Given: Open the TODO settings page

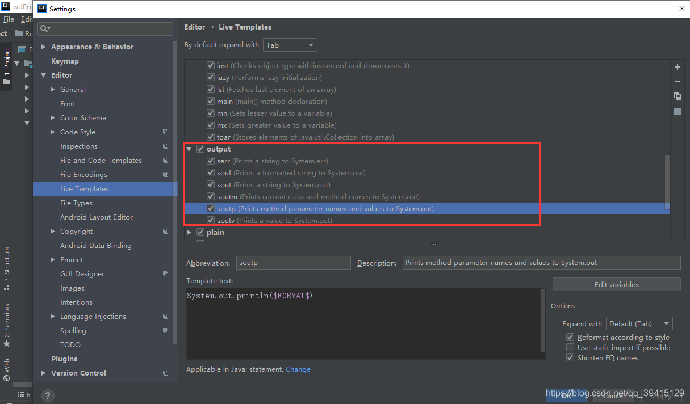Looking at the screenshot, I should click(x=70, y=345).
